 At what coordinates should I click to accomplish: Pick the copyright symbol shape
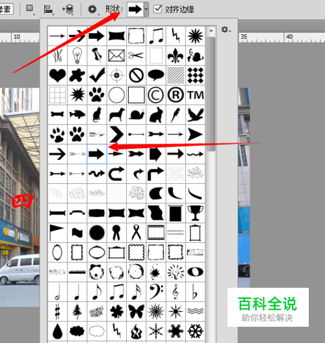pos(156,95)
